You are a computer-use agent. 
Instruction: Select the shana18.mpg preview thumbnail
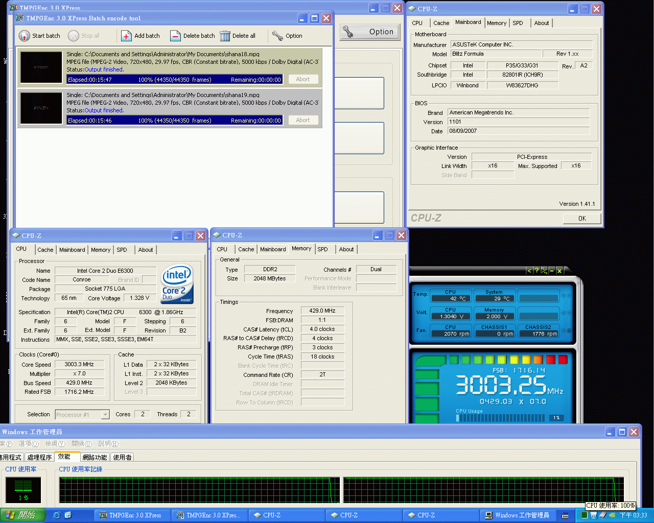41,67
